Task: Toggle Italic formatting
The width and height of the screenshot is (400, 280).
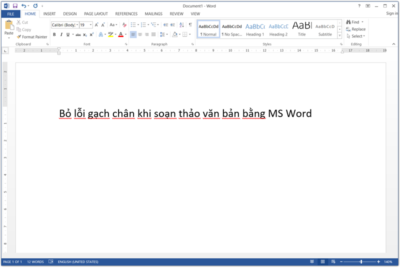Action: click(x=61, y=34)
